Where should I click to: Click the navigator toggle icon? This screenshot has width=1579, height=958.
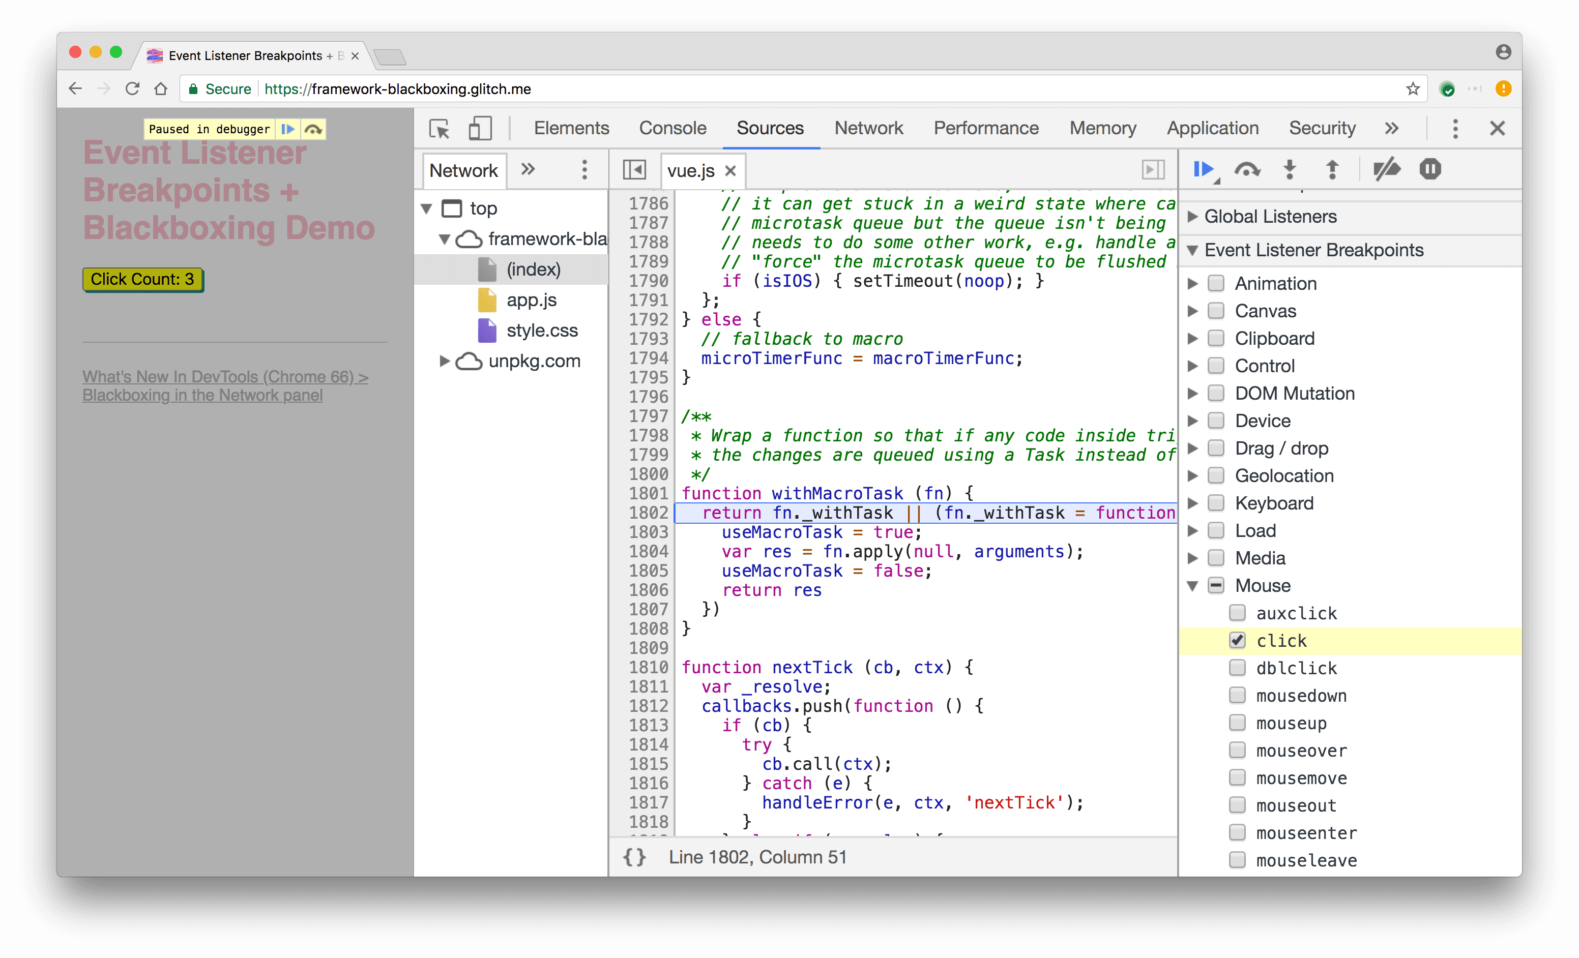[635, 171]
